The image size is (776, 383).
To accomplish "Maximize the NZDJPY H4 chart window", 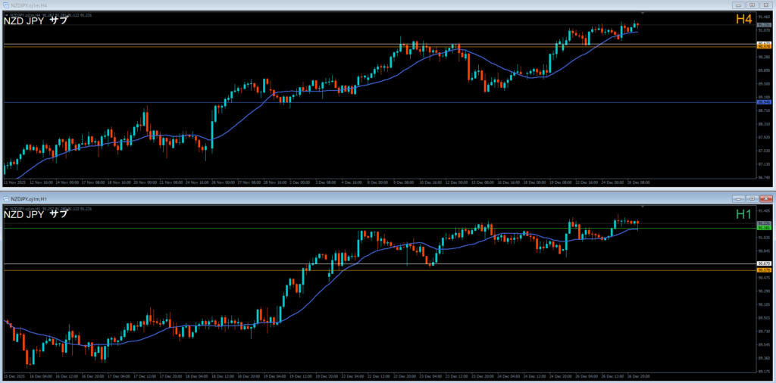I will click(x=752, y=5).
